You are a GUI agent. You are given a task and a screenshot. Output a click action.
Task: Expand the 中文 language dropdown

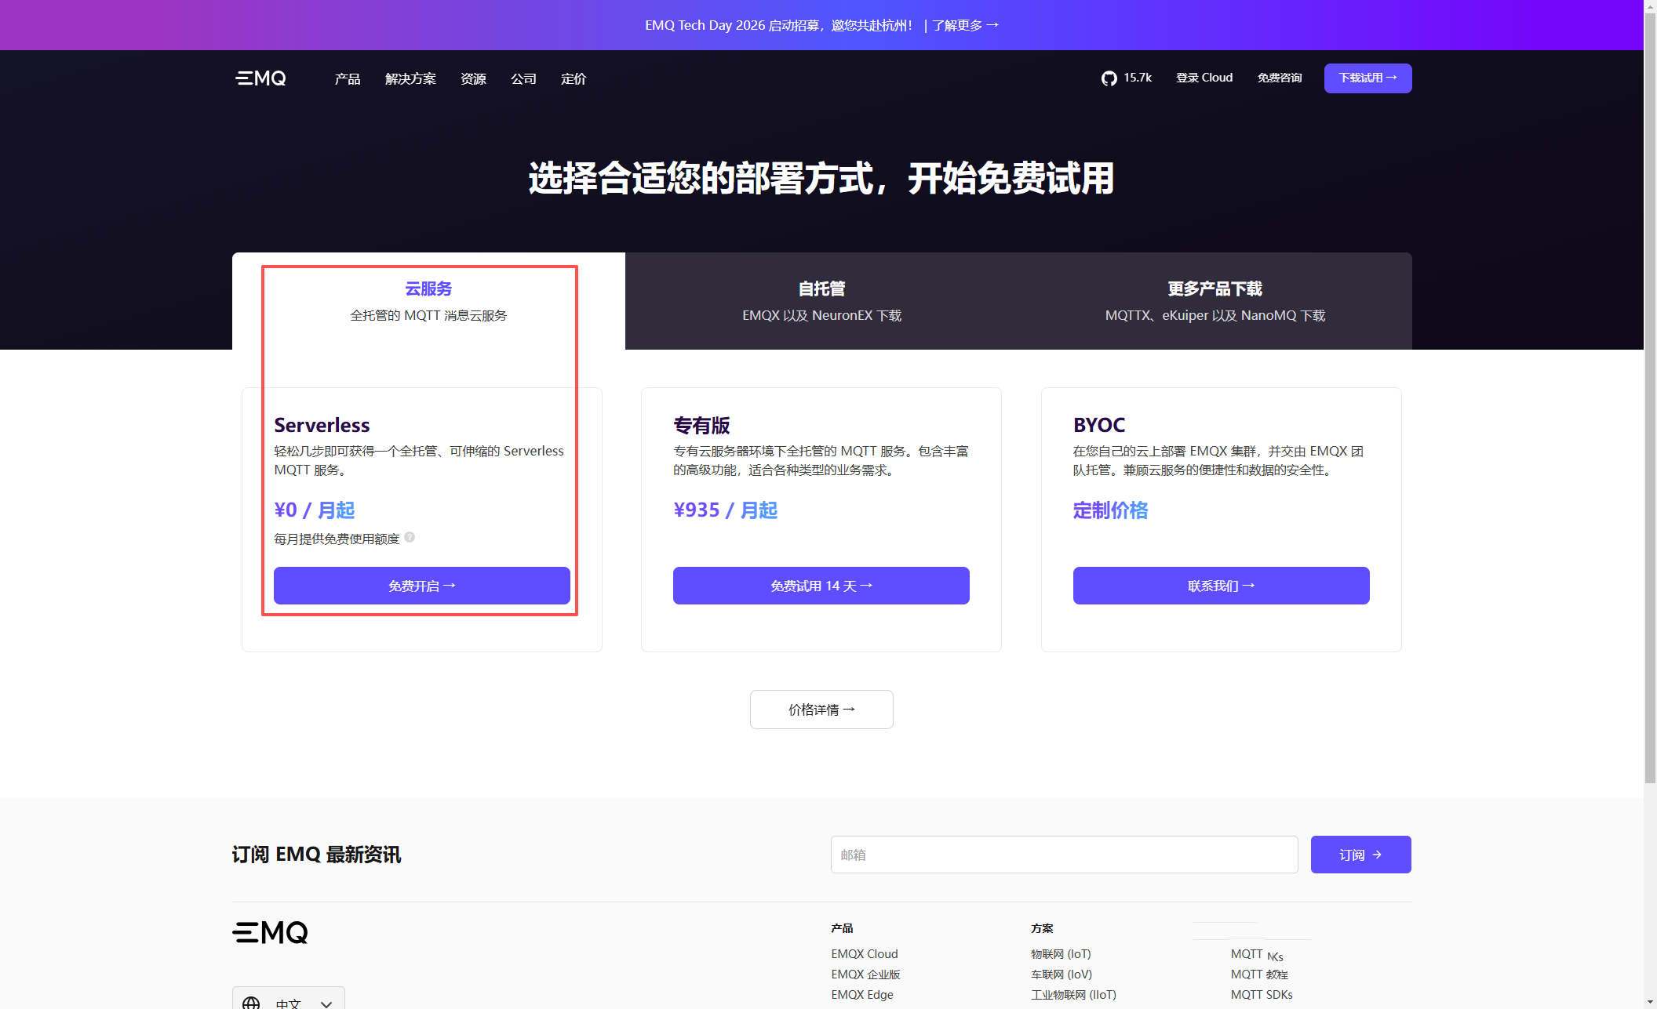click(x=288, y=1000)
